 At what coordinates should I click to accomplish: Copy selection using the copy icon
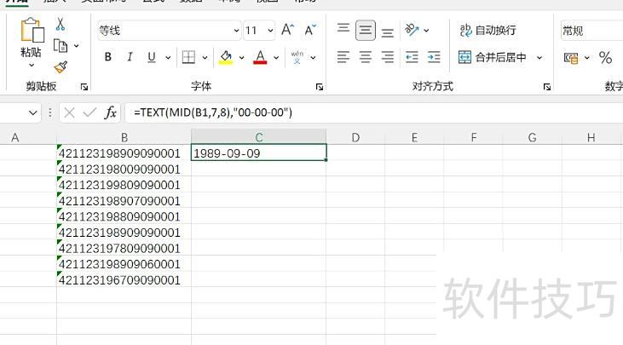pos(60,46)
